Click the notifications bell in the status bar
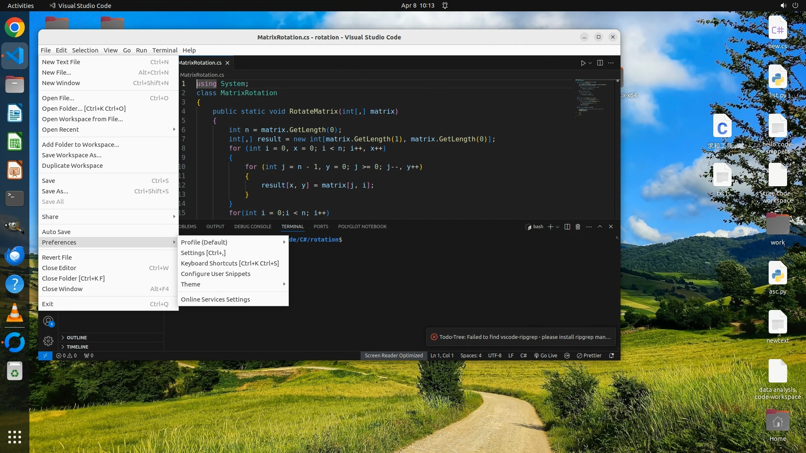 click(x=612, y=356)
